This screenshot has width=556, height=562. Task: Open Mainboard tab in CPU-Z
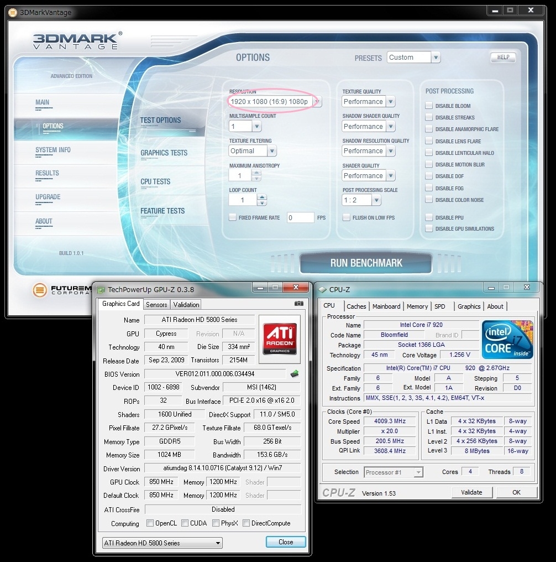(x=386, y=306)
